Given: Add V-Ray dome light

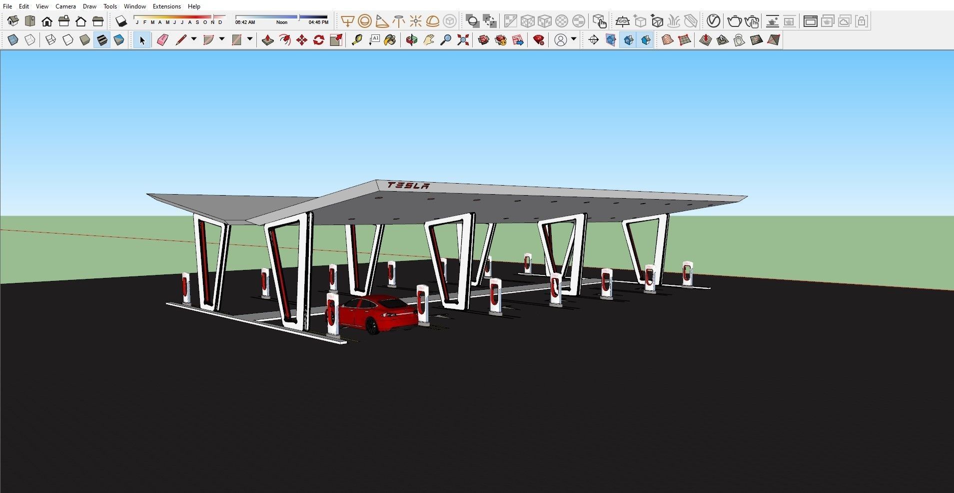Looking at the screenshot, I should pyautogui.click(x=433, y=21).
